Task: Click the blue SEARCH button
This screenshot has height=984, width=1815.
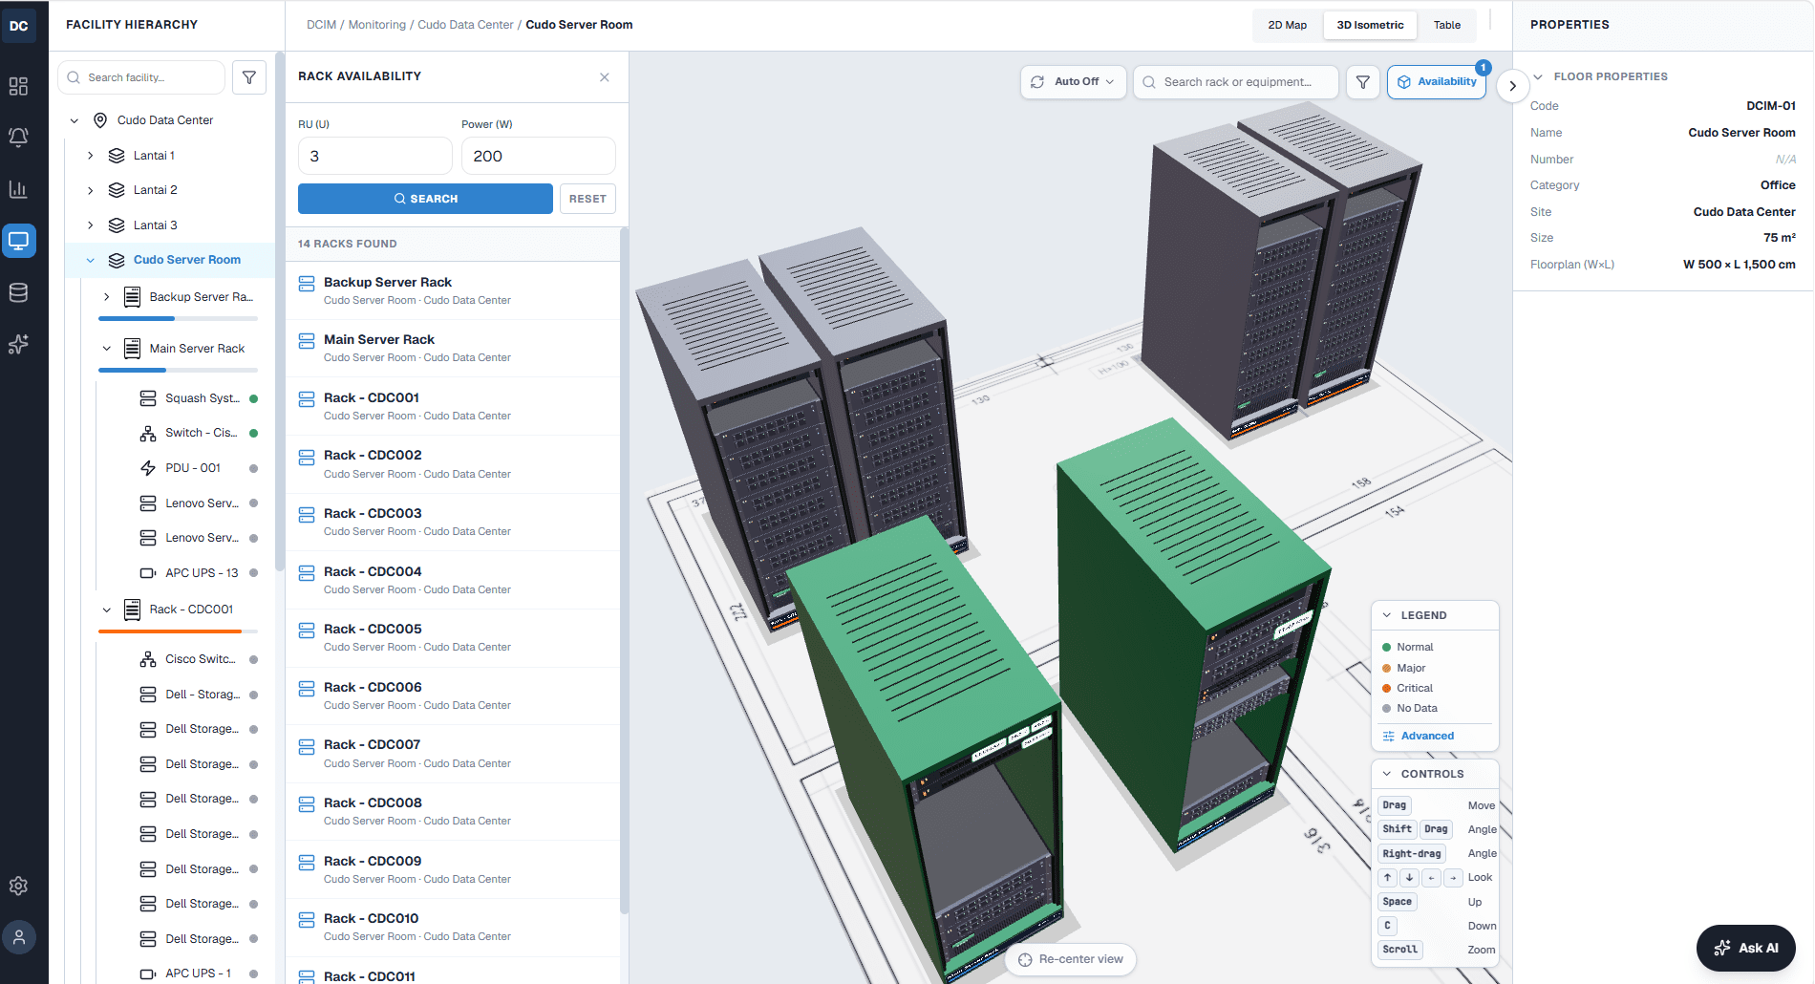Action: click(425, 199)
